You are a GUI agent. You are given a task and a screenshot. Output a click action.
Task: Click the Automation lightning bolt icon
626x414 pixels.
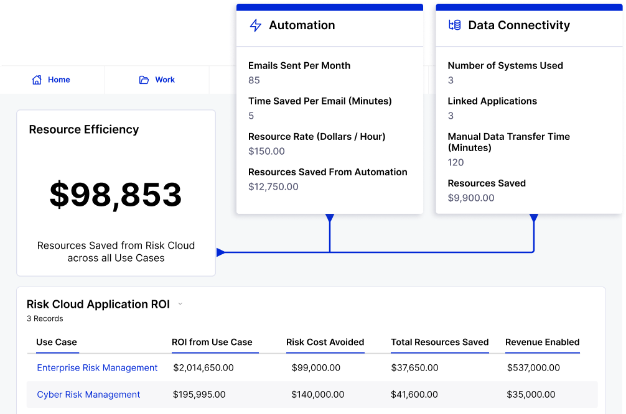tap(256, 25)
